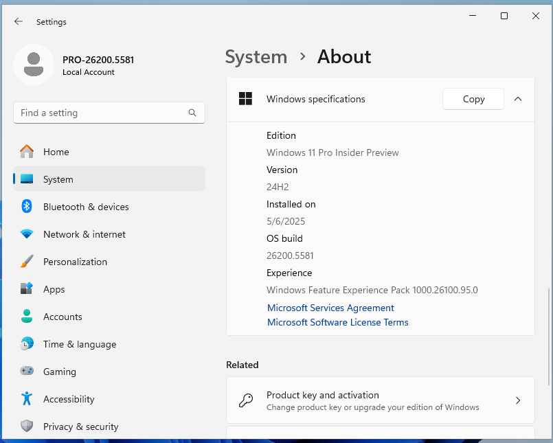Collapse the Windows specifications section
This screenshot has height=443, width=553.
coord(518,99)
